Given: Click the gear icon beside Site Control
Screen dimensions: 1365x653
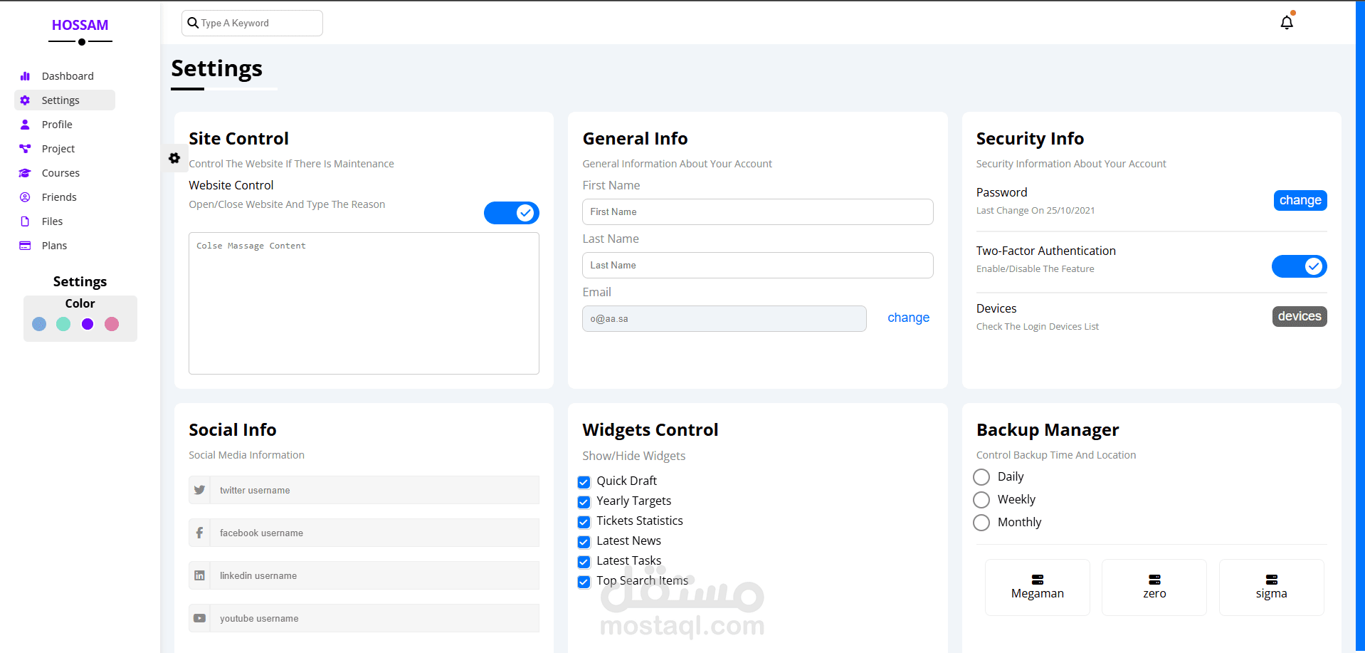Looking at the screenshot, I should coord(174,158).
